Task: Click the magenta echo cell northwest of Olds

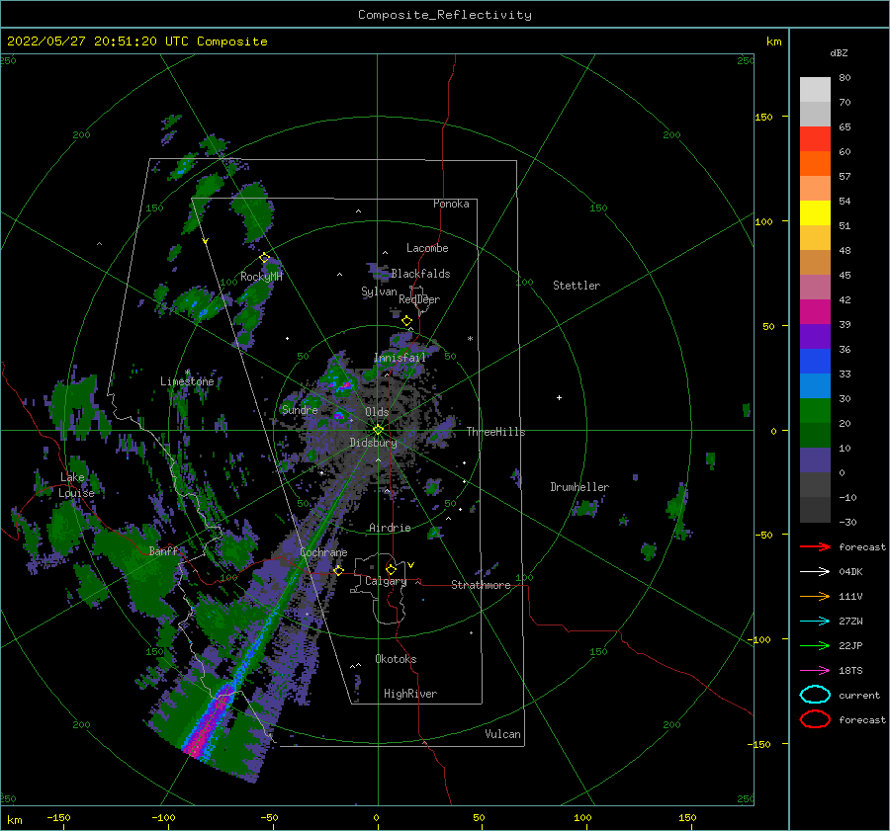Action: (x=343, y=387)
